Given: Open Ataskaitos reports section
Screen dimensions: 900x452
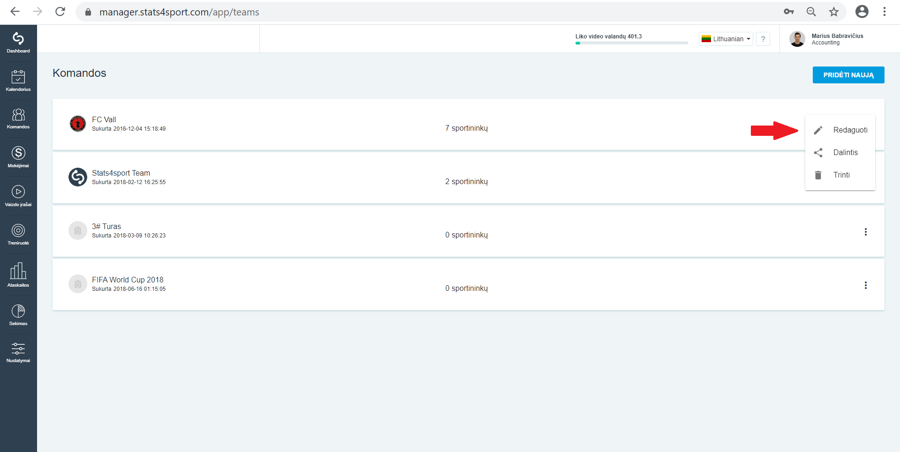Looking at the screenshot, I should pos(18,275).
